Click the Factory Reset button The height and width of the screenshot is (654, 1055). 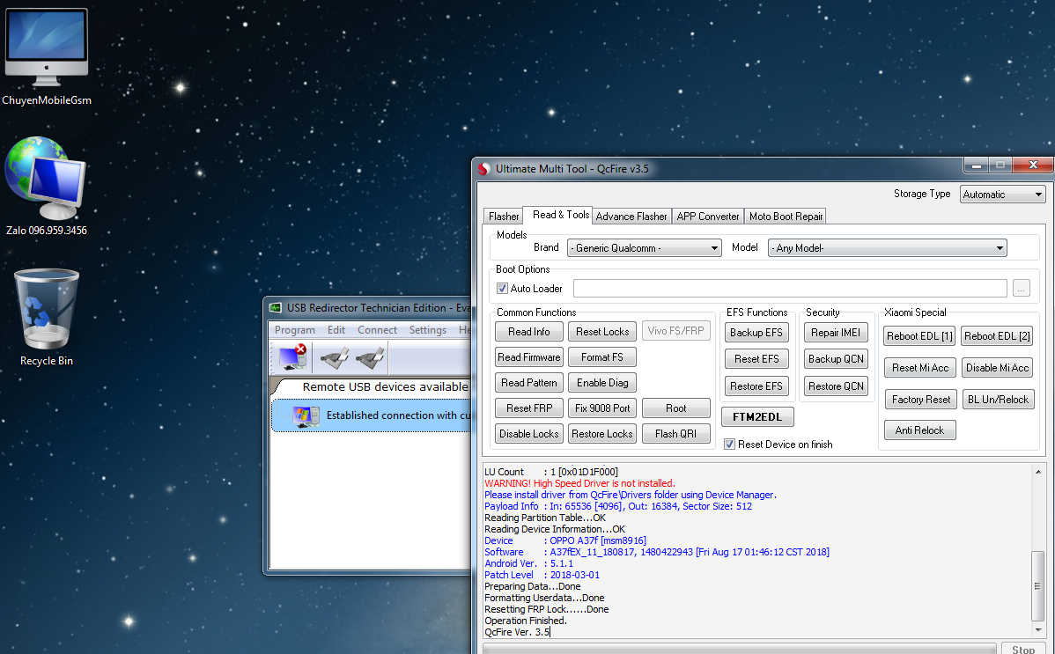(x=921, y=400)
